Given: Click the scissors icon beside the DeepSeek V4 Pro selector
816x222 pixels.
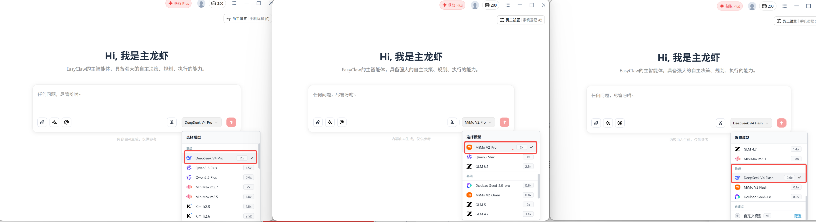Looking at the screenshot, I should pos(172,122).
